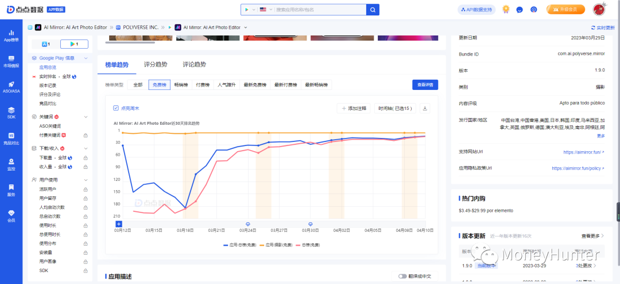Viewport: 620px width, 284px height.
Task: Click the 实时更新 refresh icon
Action: click(x=592, y=27)
